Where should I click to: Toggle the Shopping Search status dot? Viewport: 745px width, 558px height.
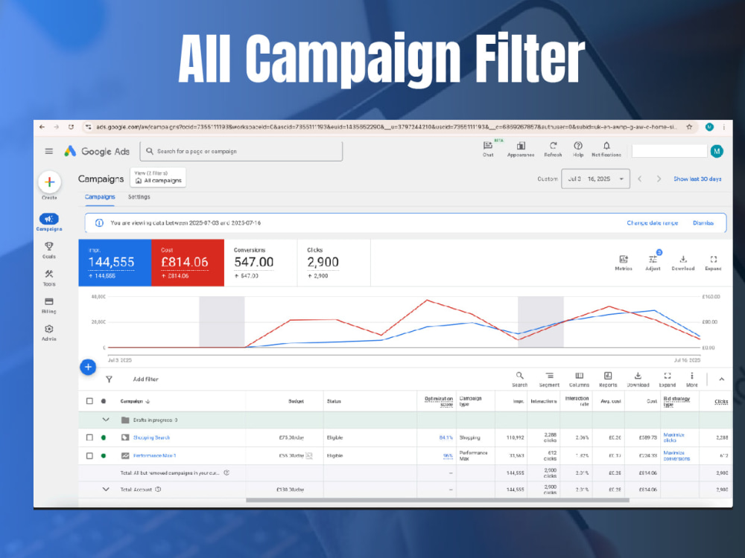[x=104, y=437]
